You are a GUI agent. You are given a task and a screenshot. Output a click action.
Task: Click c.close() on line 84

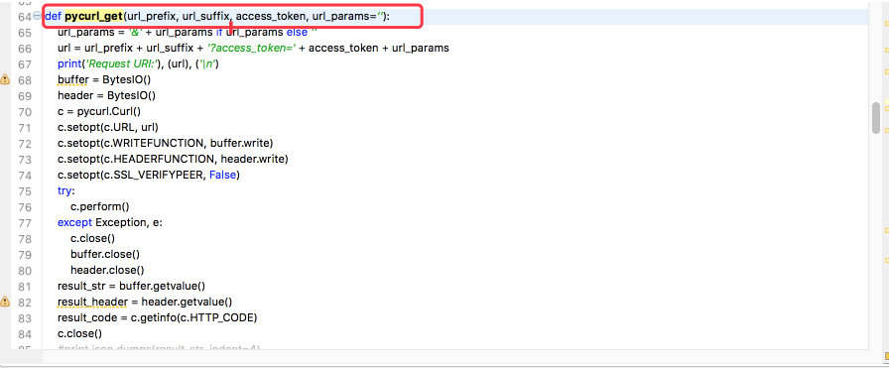click(80, 334)
